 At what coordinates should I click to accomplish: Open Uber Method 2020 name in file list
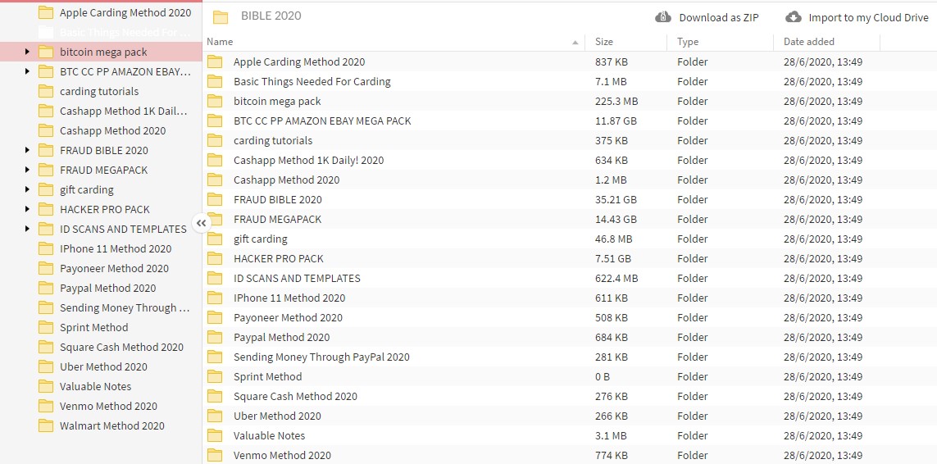[277, 416]
